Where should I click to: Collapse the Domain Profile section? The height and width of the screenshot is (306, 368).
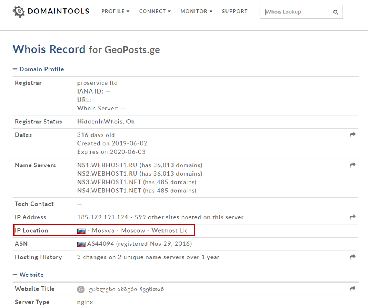tap(38, 69)
